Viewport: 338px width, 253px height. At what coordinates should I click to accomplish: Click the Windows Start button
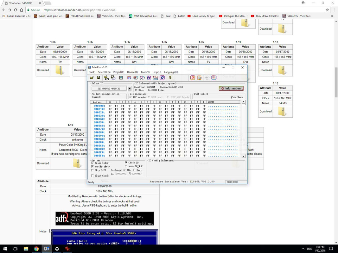coord(5,249)
